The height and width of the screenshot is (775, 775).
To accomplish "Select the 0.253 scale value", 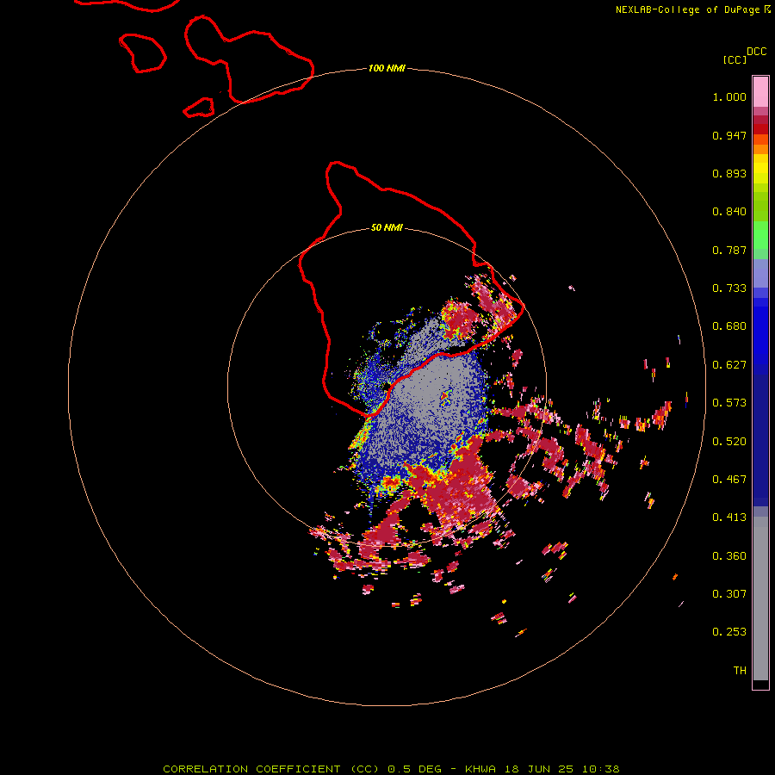I will (x=729, y=632).
